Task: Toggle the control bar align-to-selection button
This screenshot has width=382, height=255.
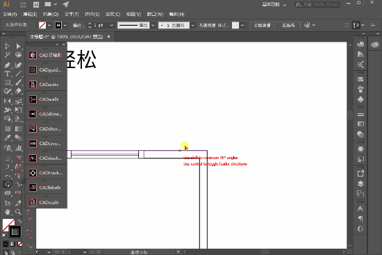Action: (356, 25)
